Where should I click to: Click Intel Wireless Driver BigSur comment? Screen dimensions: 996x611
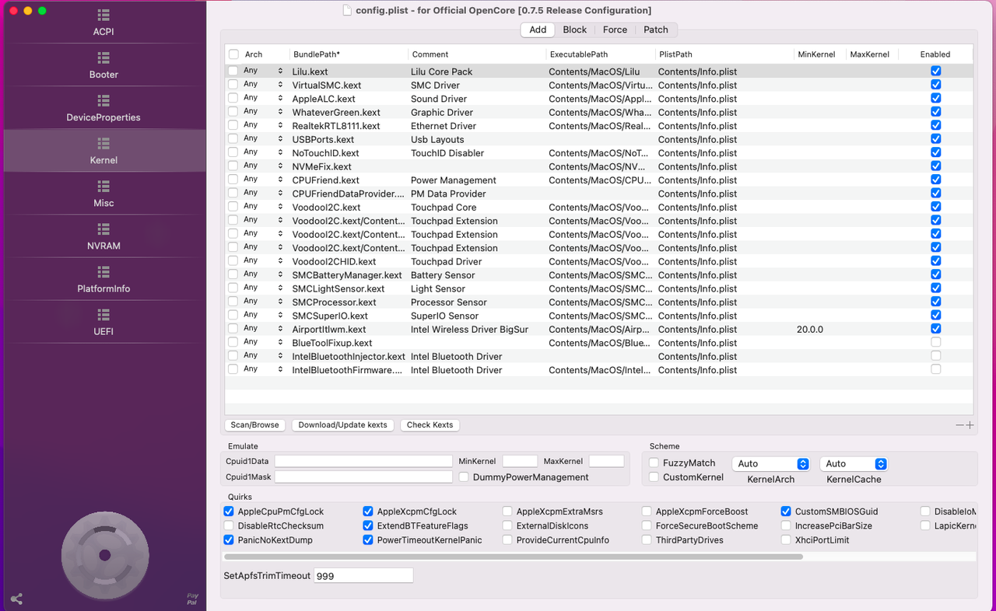469,330
